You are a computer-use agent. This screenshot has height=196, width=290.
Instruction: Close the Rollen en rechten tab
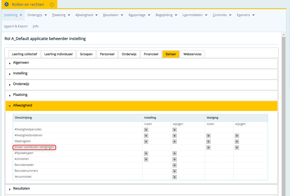click(52, 5)
